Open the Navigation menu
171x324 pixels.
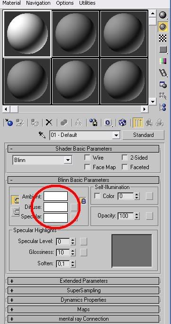38,3
